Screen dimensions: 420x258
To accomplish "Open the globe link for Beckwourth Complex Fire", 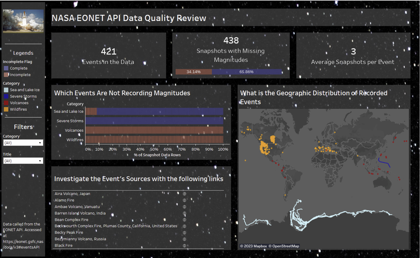I will tap(184, 226).
